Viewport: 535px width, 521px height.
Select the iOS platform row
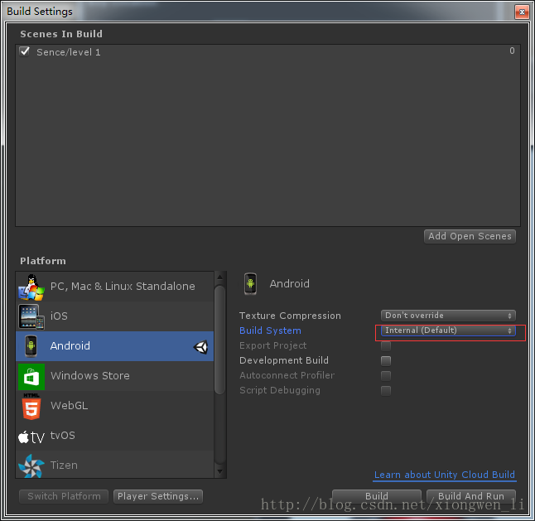(114, 316)
